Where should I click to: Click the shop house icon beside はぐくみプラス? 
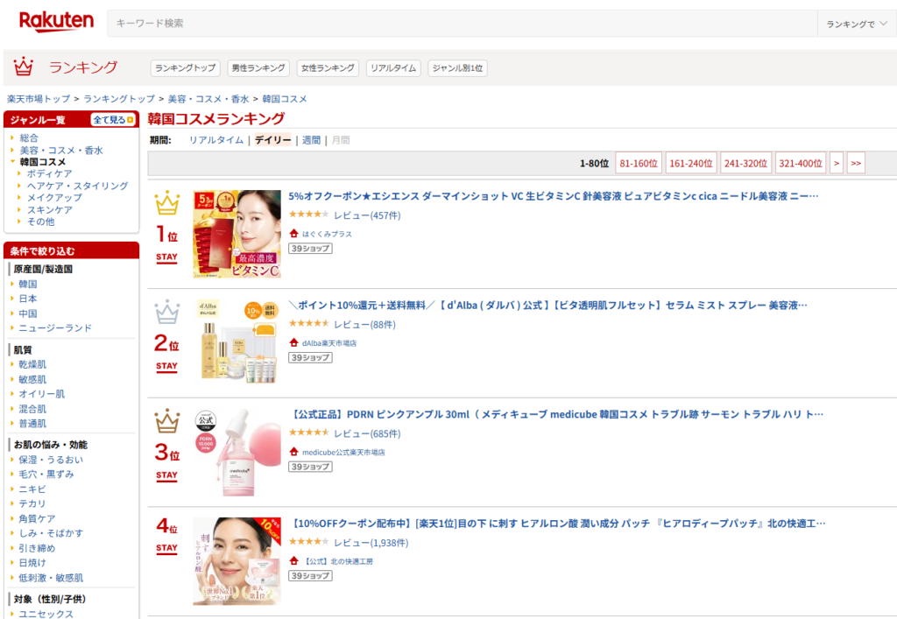pyautogui.click(x=294, y=234)
